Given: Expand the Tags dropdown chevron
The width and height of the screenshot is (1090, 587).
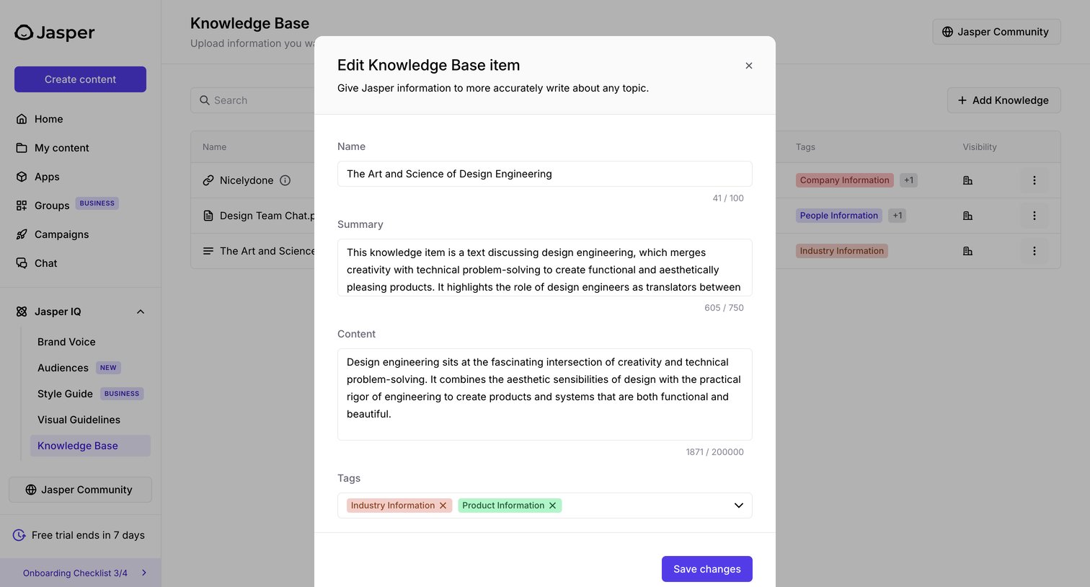Looking at the screenshot, I should point(739,506).
